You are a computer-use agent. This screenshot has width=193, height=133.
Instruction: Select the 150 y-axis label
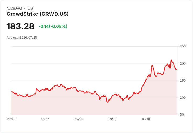(x=183, y=81)
